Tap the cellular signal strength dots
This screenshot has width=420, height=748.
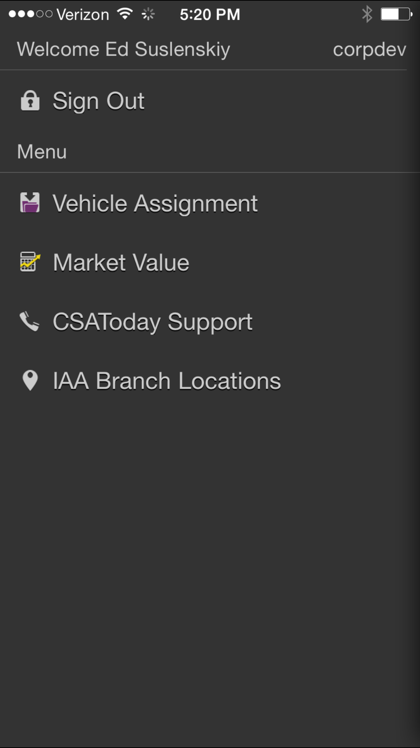click(x=30, y=14)
